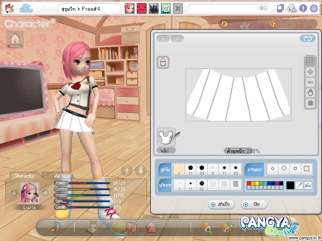Click the overlapping windows icon
322x241 pixels.
[280, 8]
